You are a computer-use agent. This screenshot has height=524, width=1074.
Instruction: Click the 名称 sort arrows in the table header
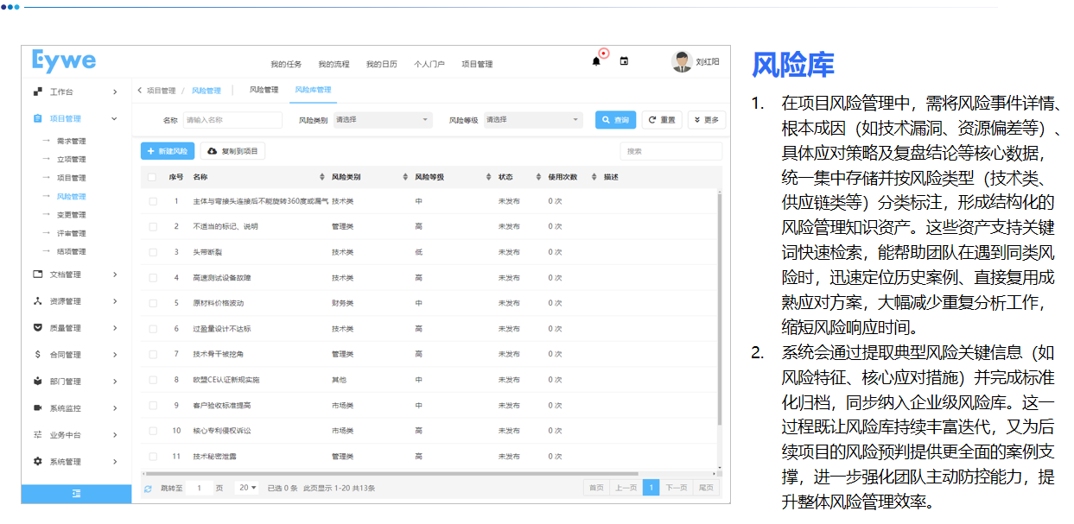(322, 176)
